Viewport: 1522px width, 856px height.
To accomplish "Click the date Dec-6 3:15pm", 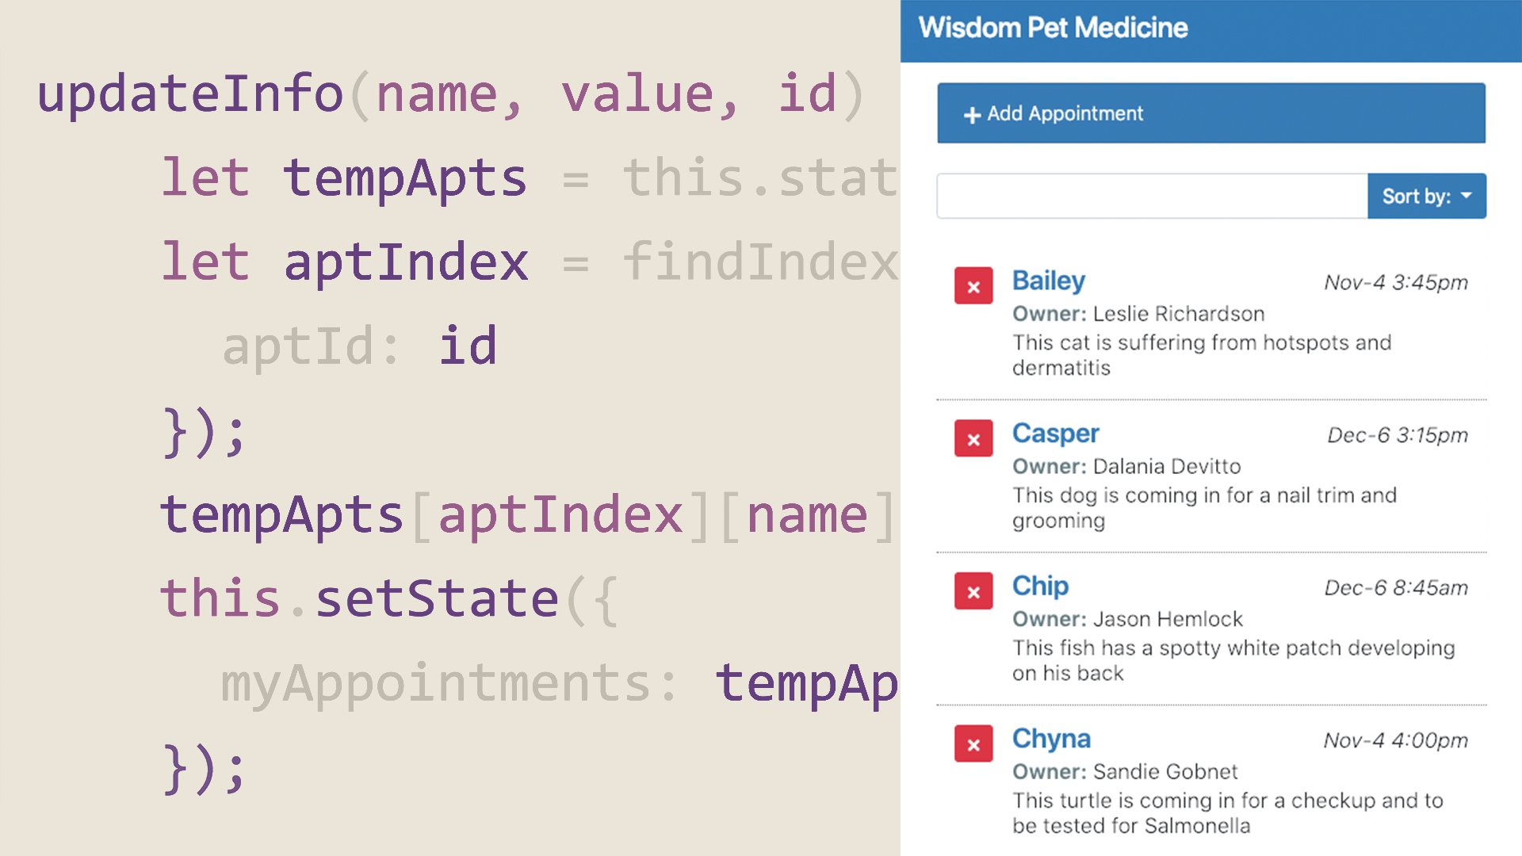I will pos(1398,435).
